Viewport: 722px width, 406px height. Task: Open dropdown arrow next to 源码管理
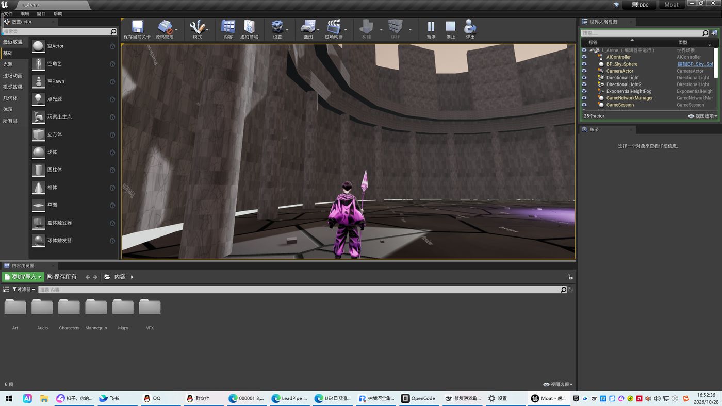(x=177, y=30)
